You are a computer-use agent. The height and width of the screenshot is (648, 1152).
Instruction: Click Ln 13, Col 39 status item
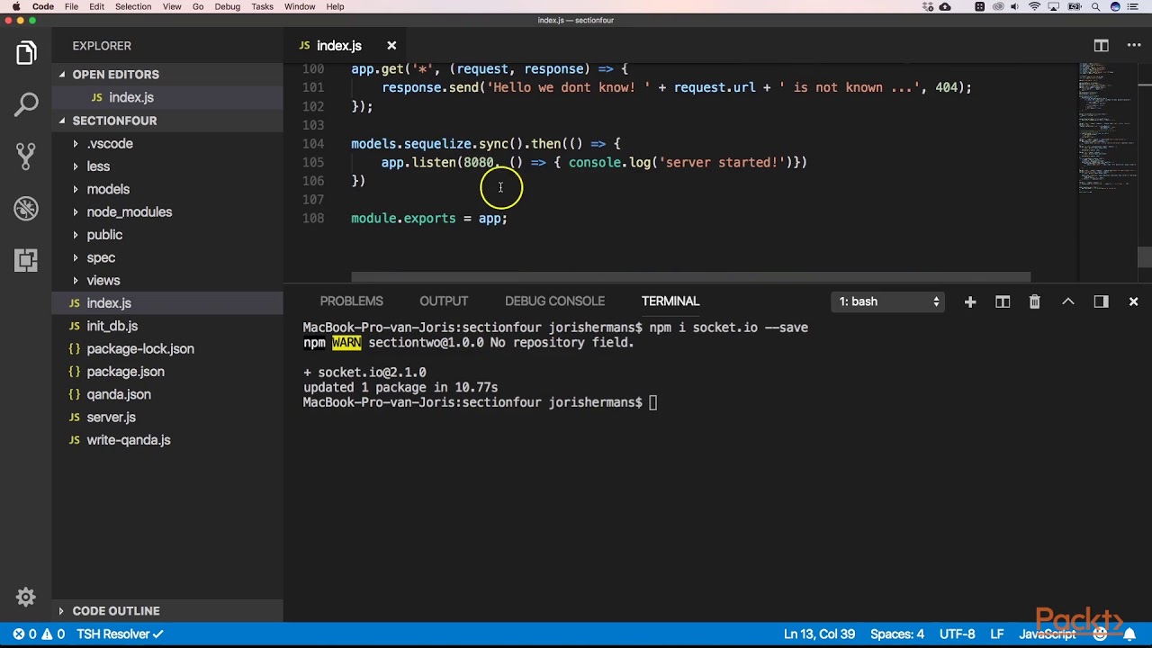tap(819, 634)
